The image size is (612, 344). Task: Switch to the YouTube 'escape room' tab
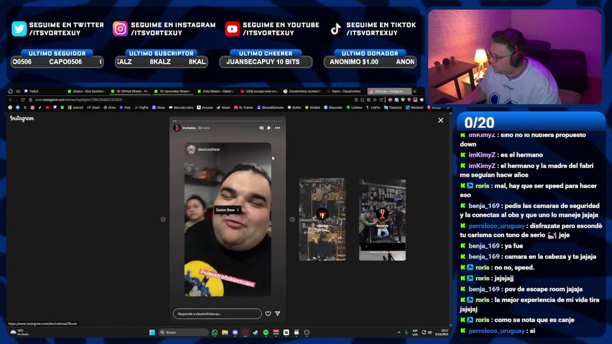pos(259,91)
